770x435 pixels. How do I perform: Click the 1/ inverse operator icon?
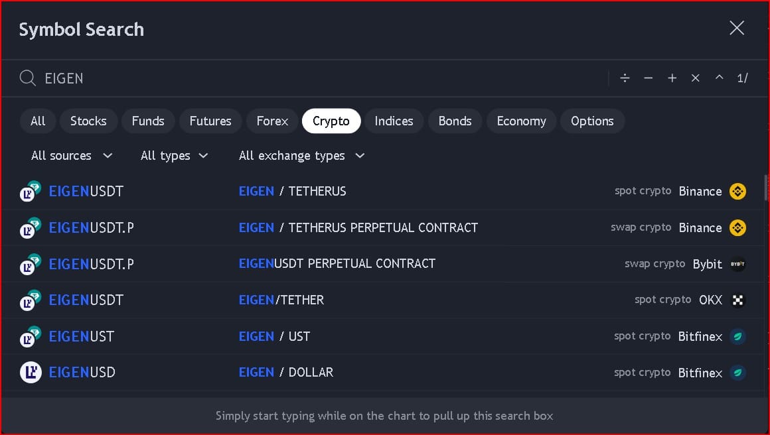[742, 78]
